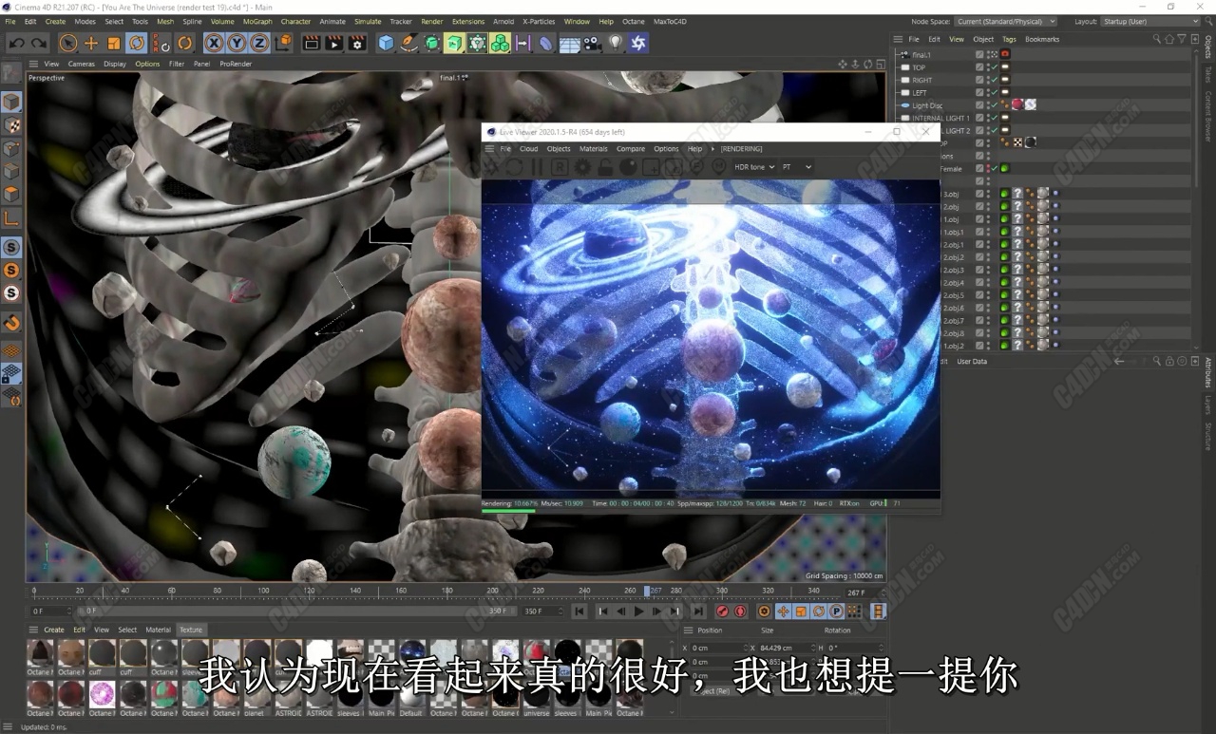Click the Live Viewer settings gear icon
1216x734 pixels.
click(x=582, y=167)
